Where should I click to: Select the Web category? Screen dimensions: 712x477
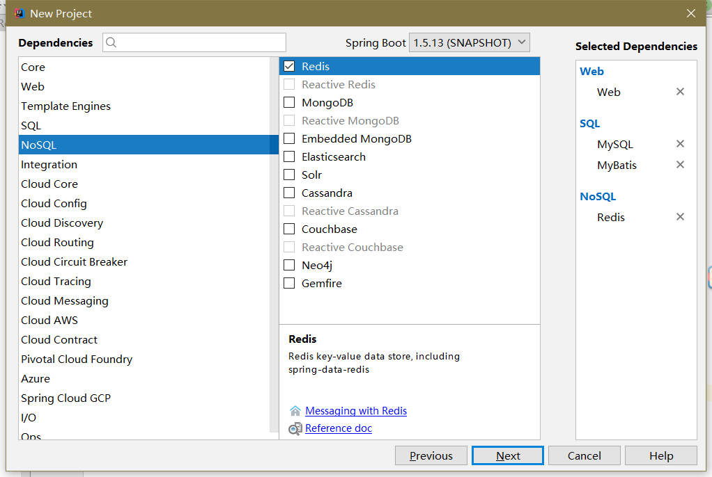pos(144,87)
